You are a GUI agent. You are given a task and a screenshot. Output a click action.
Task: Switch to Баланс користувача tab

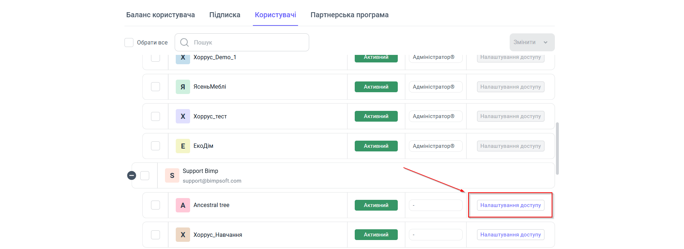point(160,15)
